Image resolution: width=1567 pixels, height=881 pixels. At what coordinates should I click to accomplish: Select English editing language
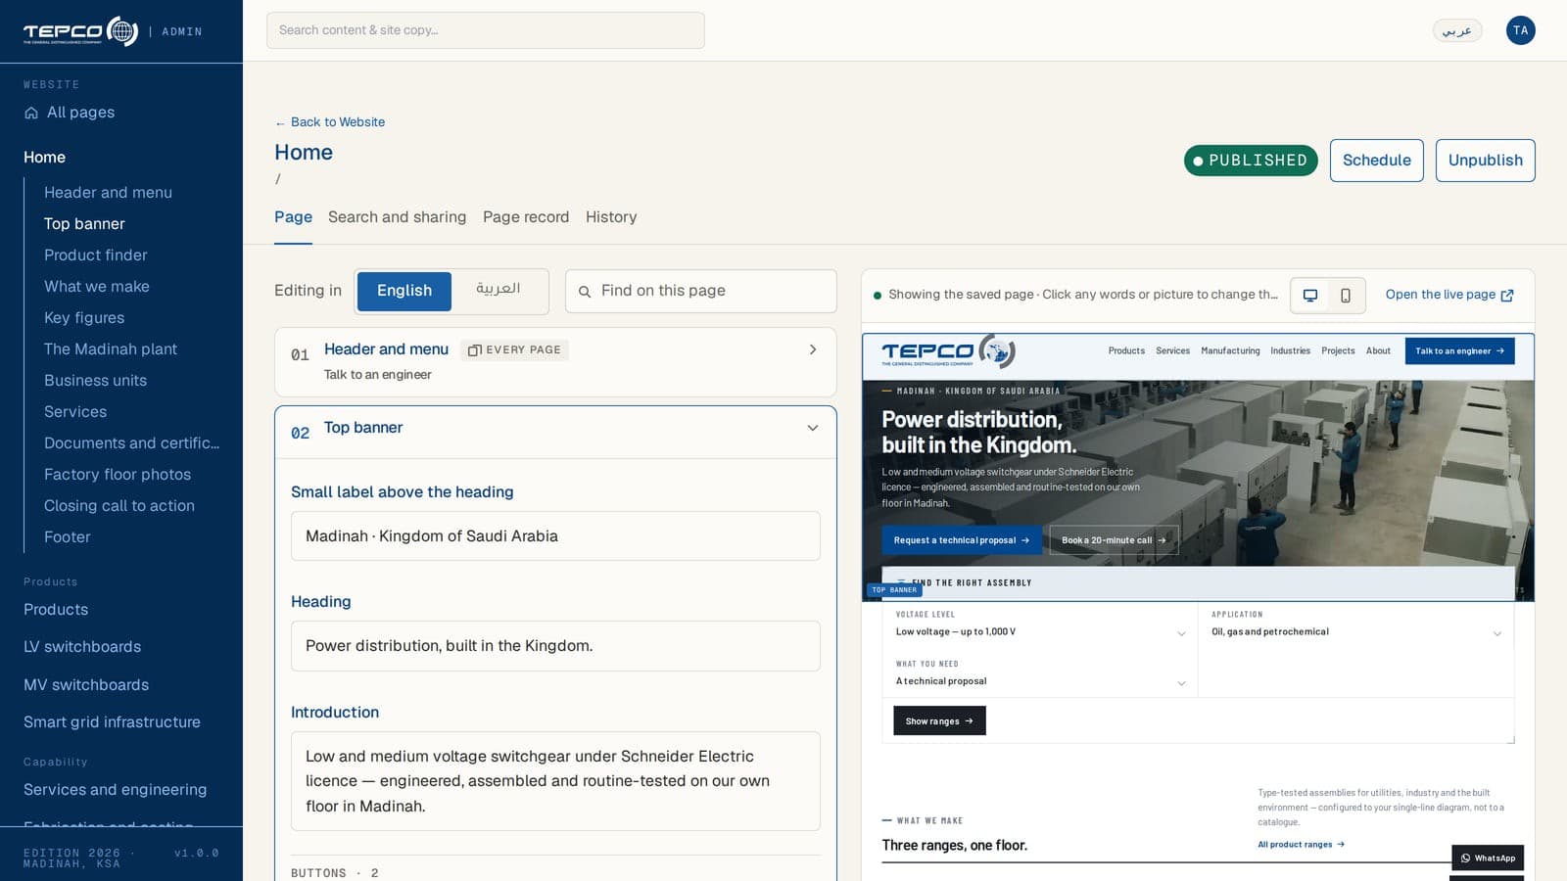[x=404, y=291]
